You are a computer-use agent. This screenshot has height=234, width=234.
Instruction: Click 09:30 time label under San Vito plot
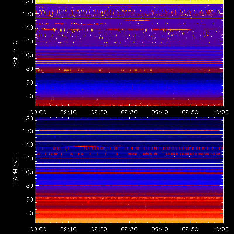pyautogui.click(x=129, y=112)
